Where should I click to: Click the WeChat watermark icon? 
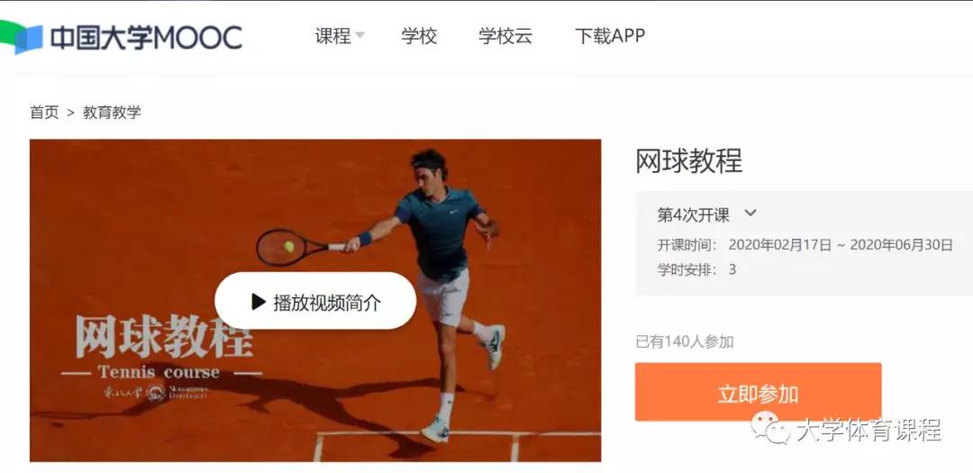(x=771, y=429)
